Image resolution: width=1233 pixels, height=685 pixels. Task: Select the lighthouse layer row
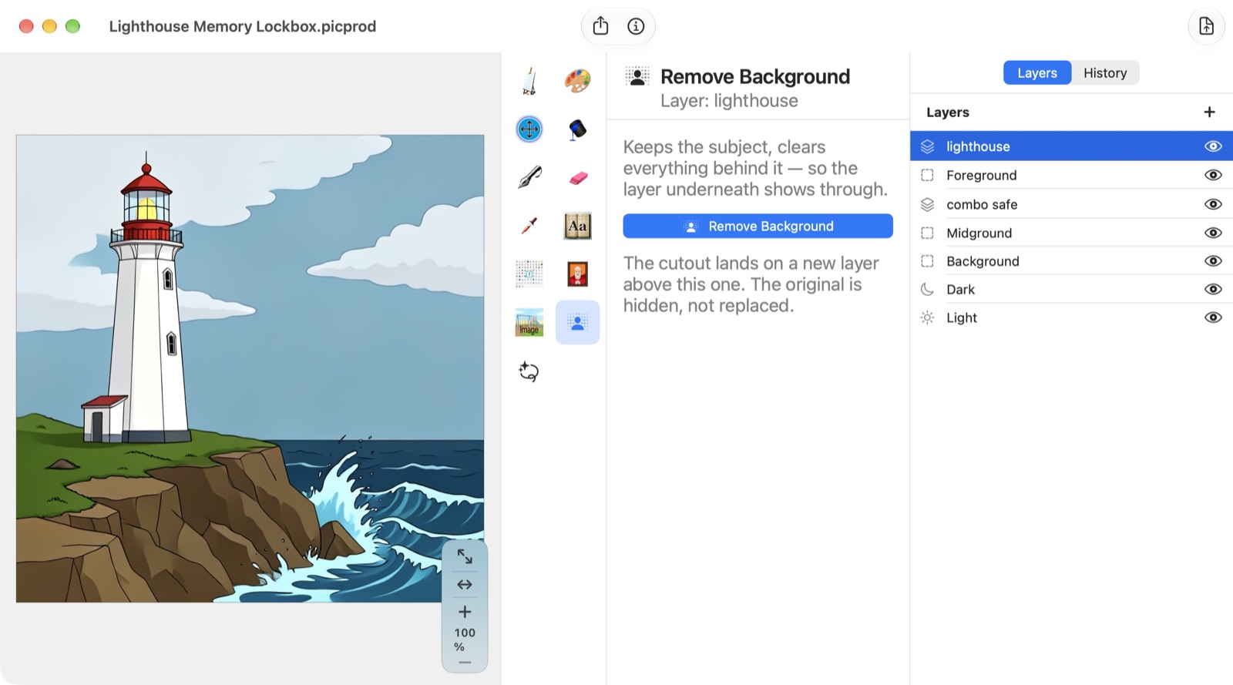1071,146
